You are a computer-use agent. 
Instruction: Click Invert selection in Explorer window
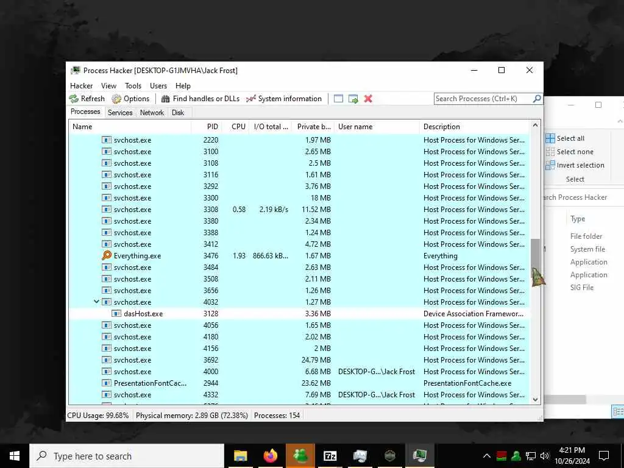click(x=575, y=165)
